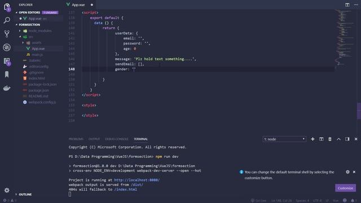
Task: Open the Debug view in activity bar
Action: pos(7,47)
